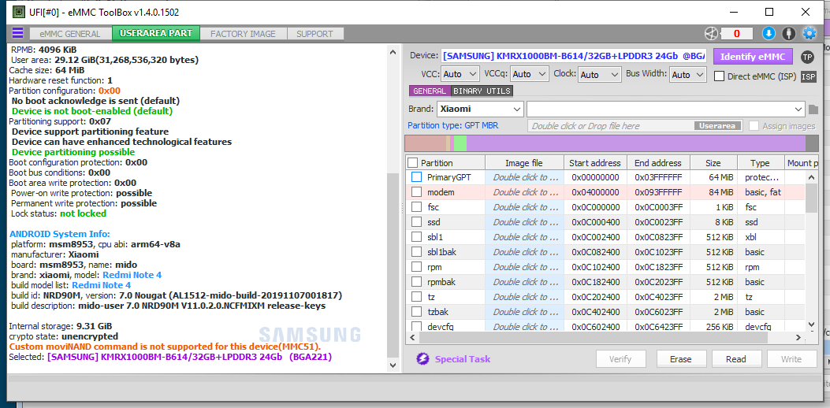Sort by Start address column header

tap(596, 163)
